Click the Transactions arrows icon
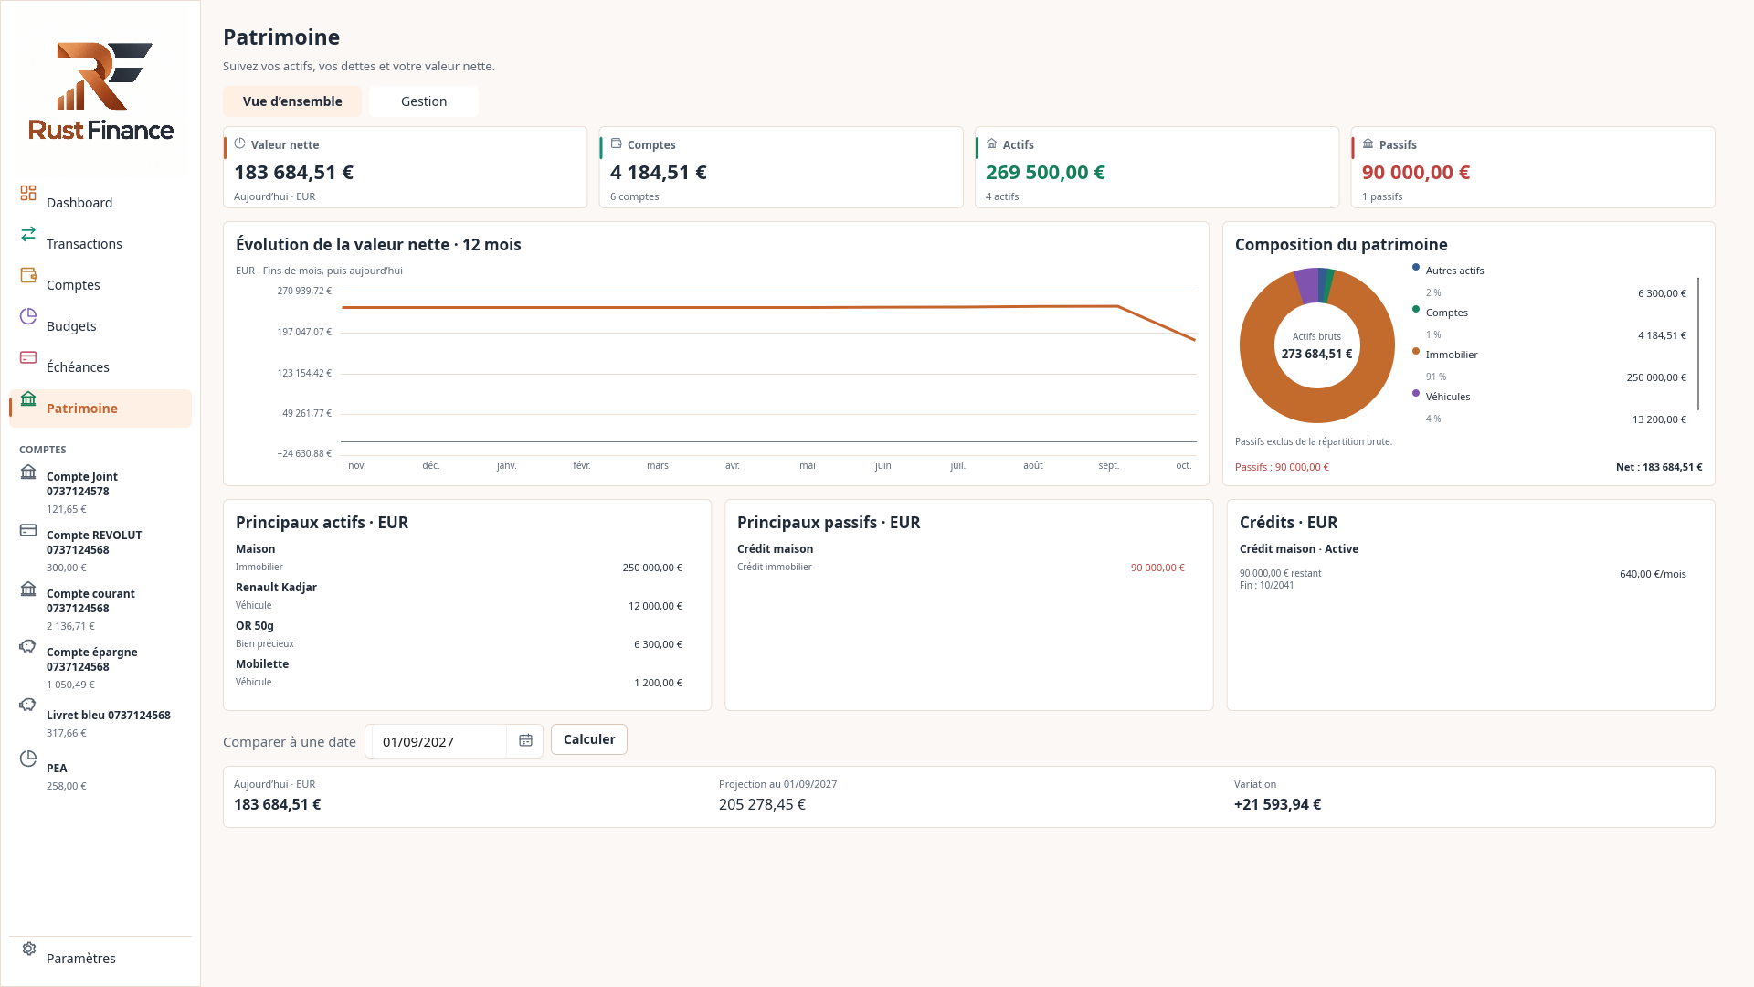 tap(28, 234)
